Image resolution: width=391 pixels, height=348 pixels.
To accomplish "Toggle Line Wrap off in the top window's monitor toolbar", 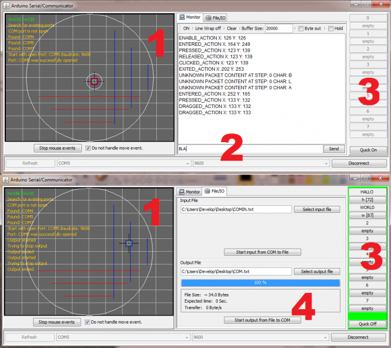I will tap(208, 28).
